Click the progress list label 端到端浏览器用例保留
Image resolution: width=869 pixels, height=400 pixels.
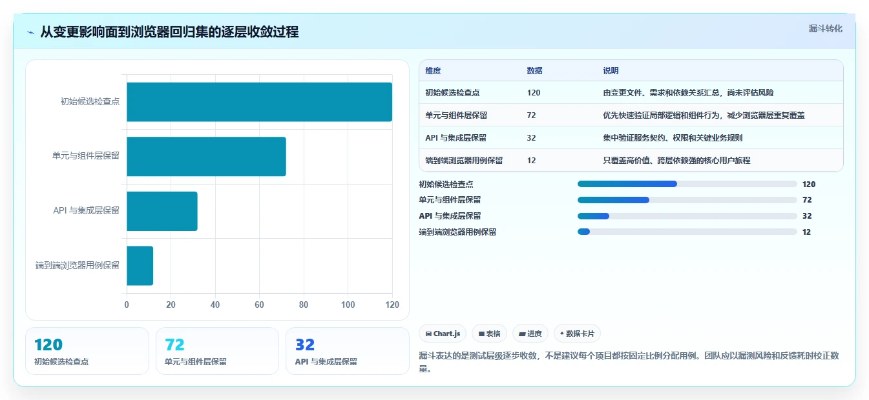click(457, 232)
